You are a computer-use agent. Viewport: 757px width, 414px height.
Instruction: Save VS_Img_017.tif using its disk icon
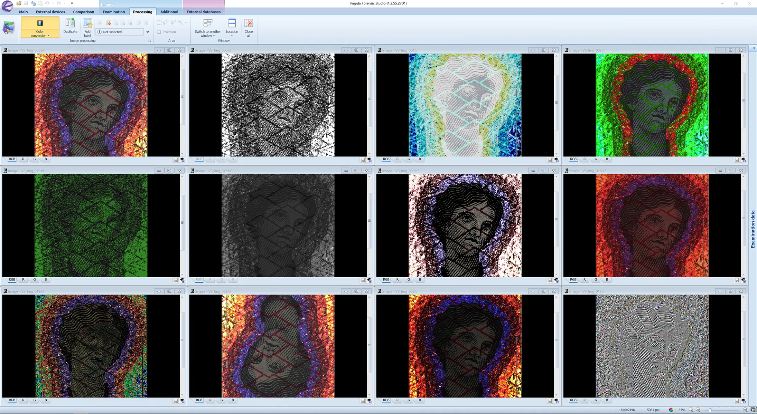coord(737,401)
